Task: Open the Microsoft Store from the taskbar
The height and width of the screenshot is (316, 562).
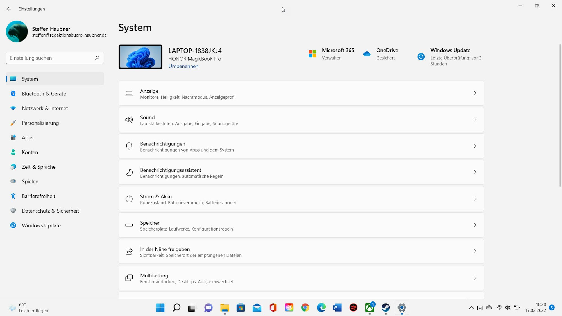Action: 241,308
